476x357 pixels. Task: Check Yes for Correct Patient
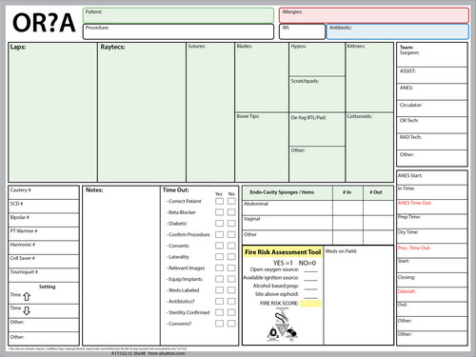(219, 201)
